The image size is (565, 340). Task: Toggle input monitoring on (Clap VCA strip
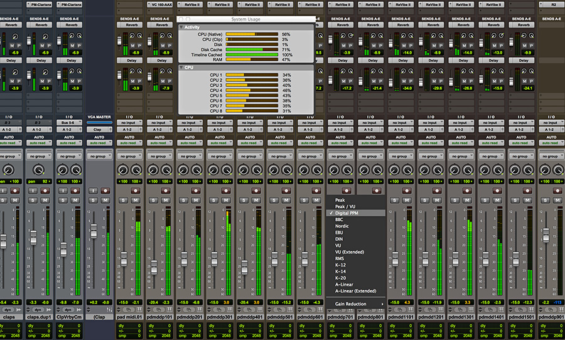click(93, 191)
